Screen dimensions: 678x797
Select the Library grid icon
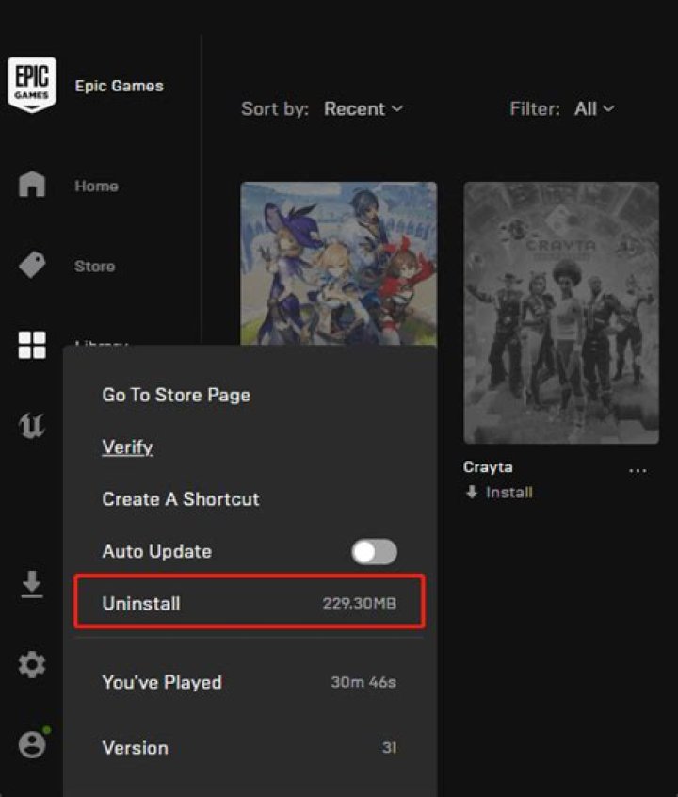click(32, 346)
